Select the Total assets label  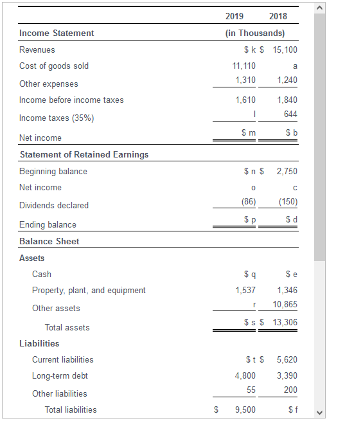coord(67,328)
